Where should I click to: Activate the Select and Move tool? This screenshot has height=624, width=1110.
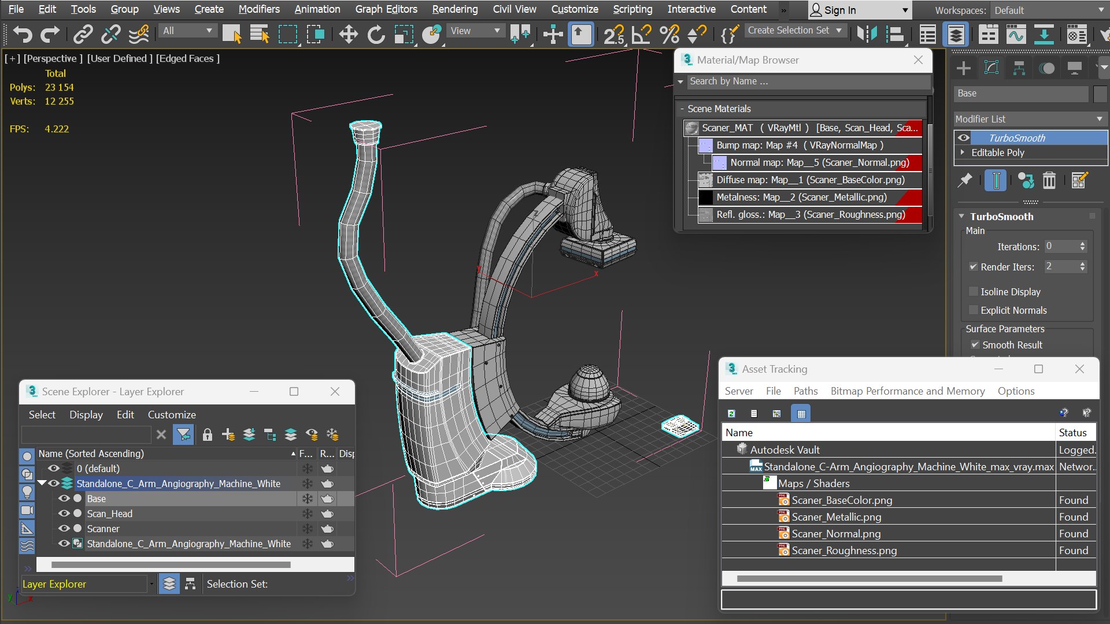(348, 35)
